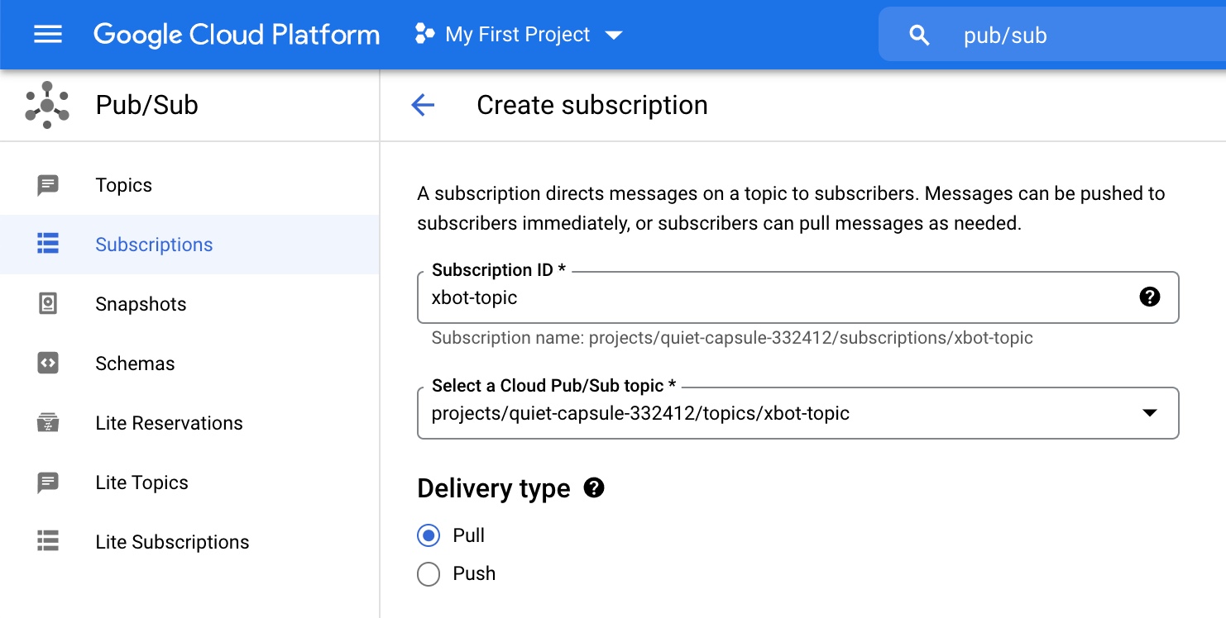Open Schemas in the sidebar
The width and height of the screenshot is (1226, 618).
pyautogui.click(x=189, y=364)
